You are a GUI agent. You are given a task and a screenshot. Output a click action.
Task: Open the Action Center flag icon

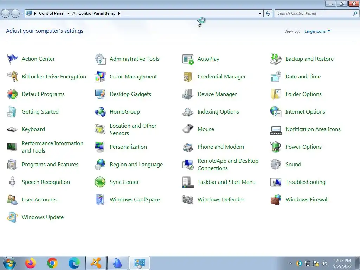pyautogui.click(x=12, y=59)
